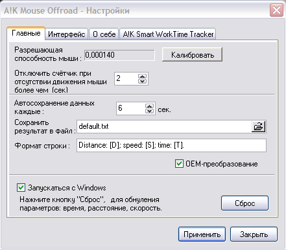Click the Применить button
This screenshot has height=250, width=286.
pyautogui.click(x=202, y=234)
